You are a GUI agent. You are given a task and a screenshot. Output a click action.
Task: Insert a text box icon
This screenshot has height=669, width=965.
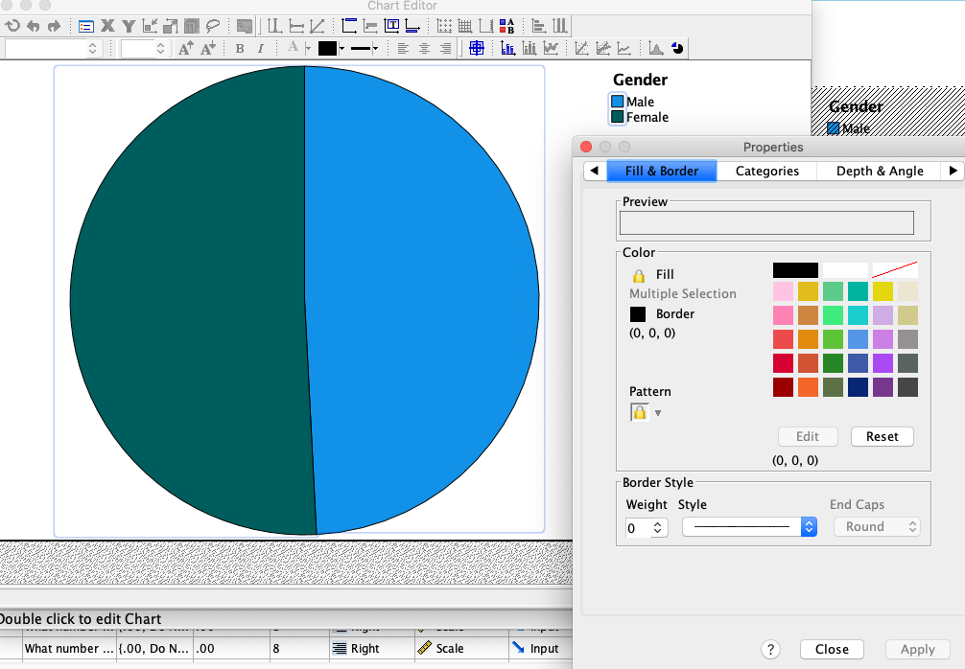click(x=391, y=26)
